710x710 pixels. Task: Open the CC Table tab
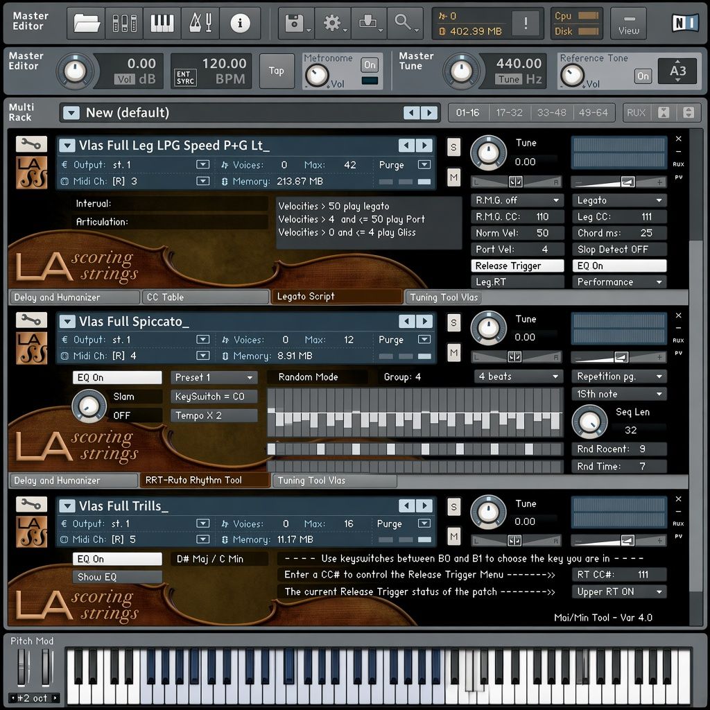click(205, 297)
